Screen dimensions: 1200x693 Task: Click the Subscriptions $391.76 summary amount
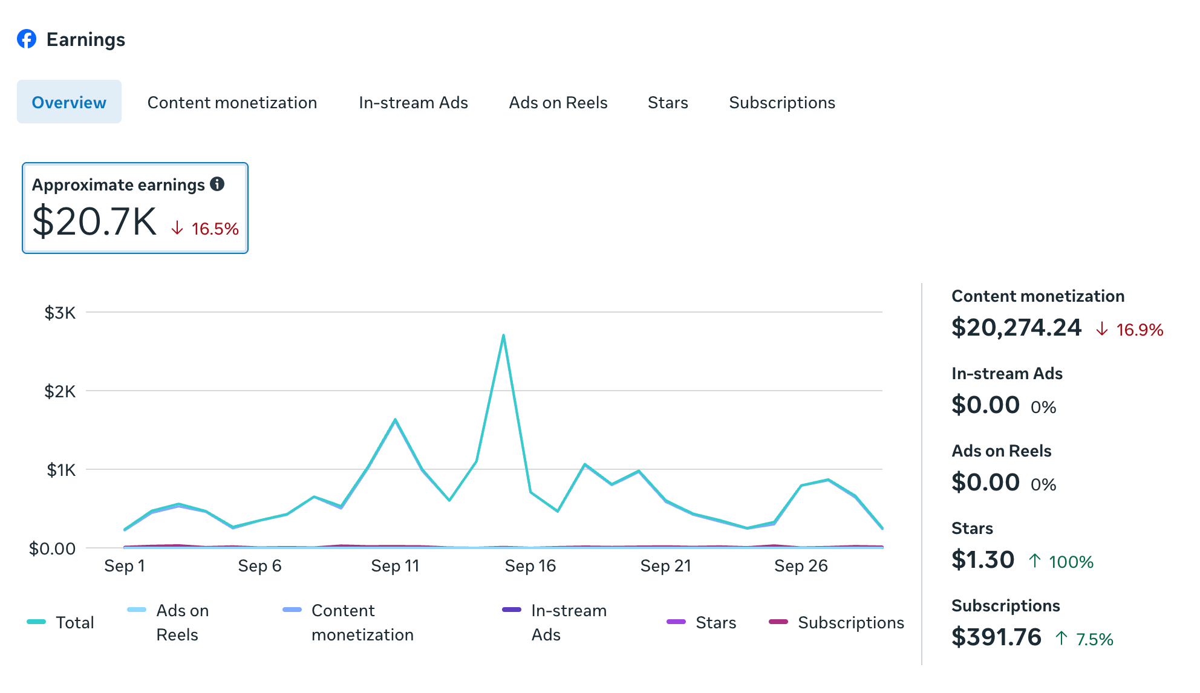[996, 637]
